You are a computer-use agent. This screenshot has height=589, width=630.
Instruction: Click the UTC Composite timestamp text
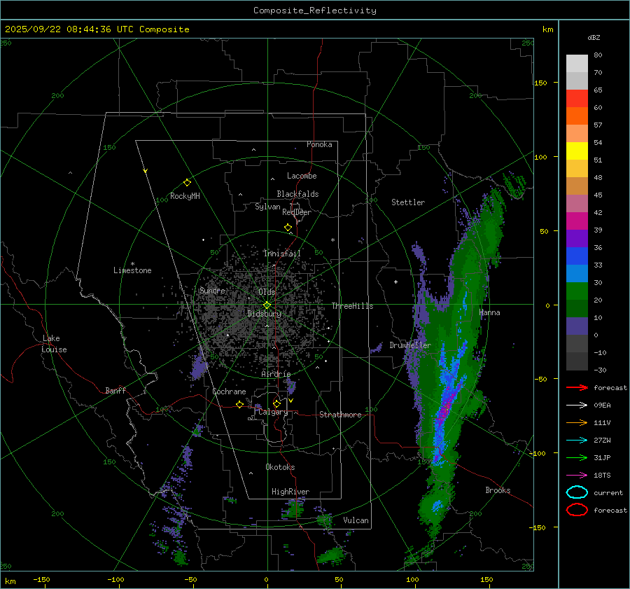pos(97,29)
